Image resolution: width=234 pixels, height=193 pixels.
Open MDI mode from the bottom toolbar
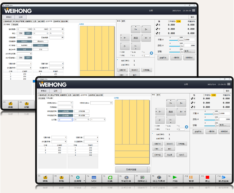[x=93, y=178]
